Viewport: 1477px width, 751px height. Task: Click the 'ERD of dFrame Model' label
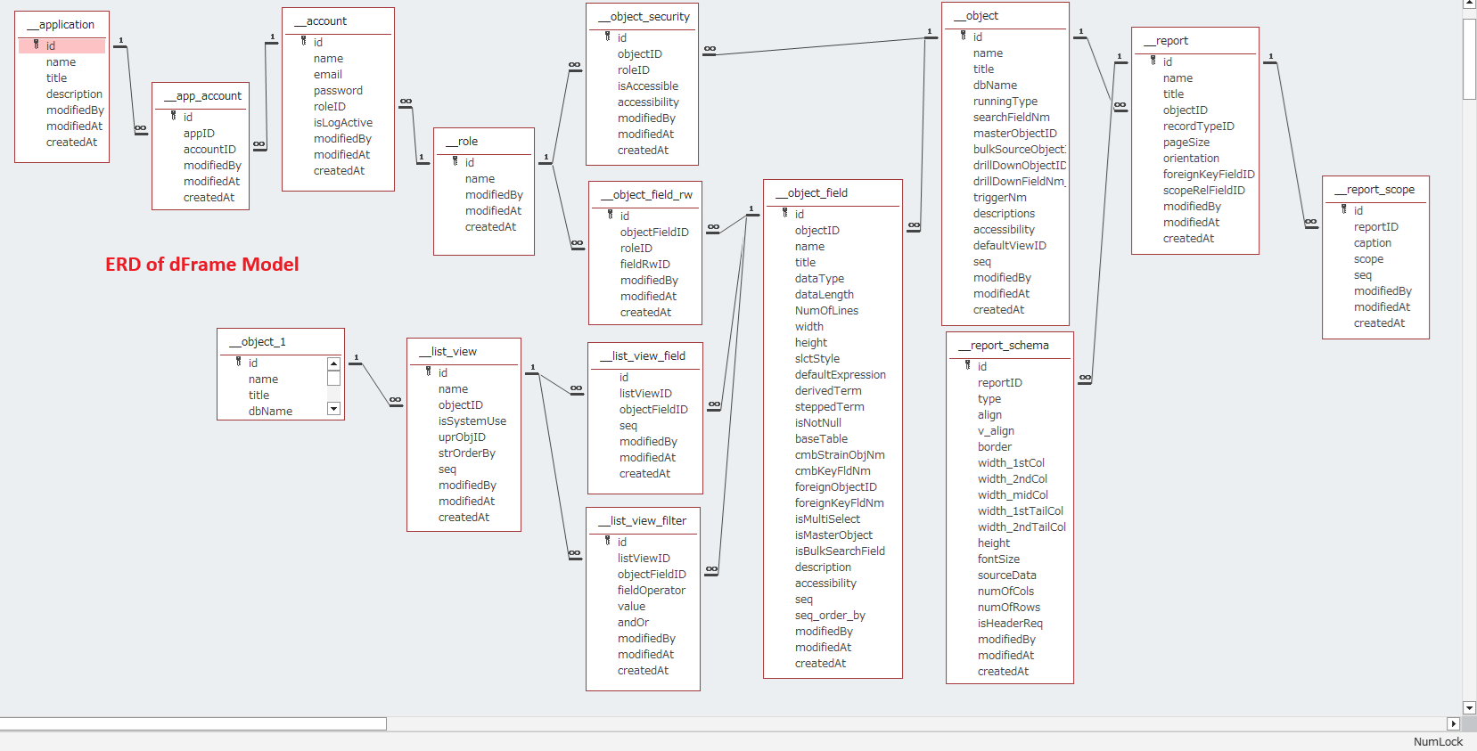(x=202, y=264)
